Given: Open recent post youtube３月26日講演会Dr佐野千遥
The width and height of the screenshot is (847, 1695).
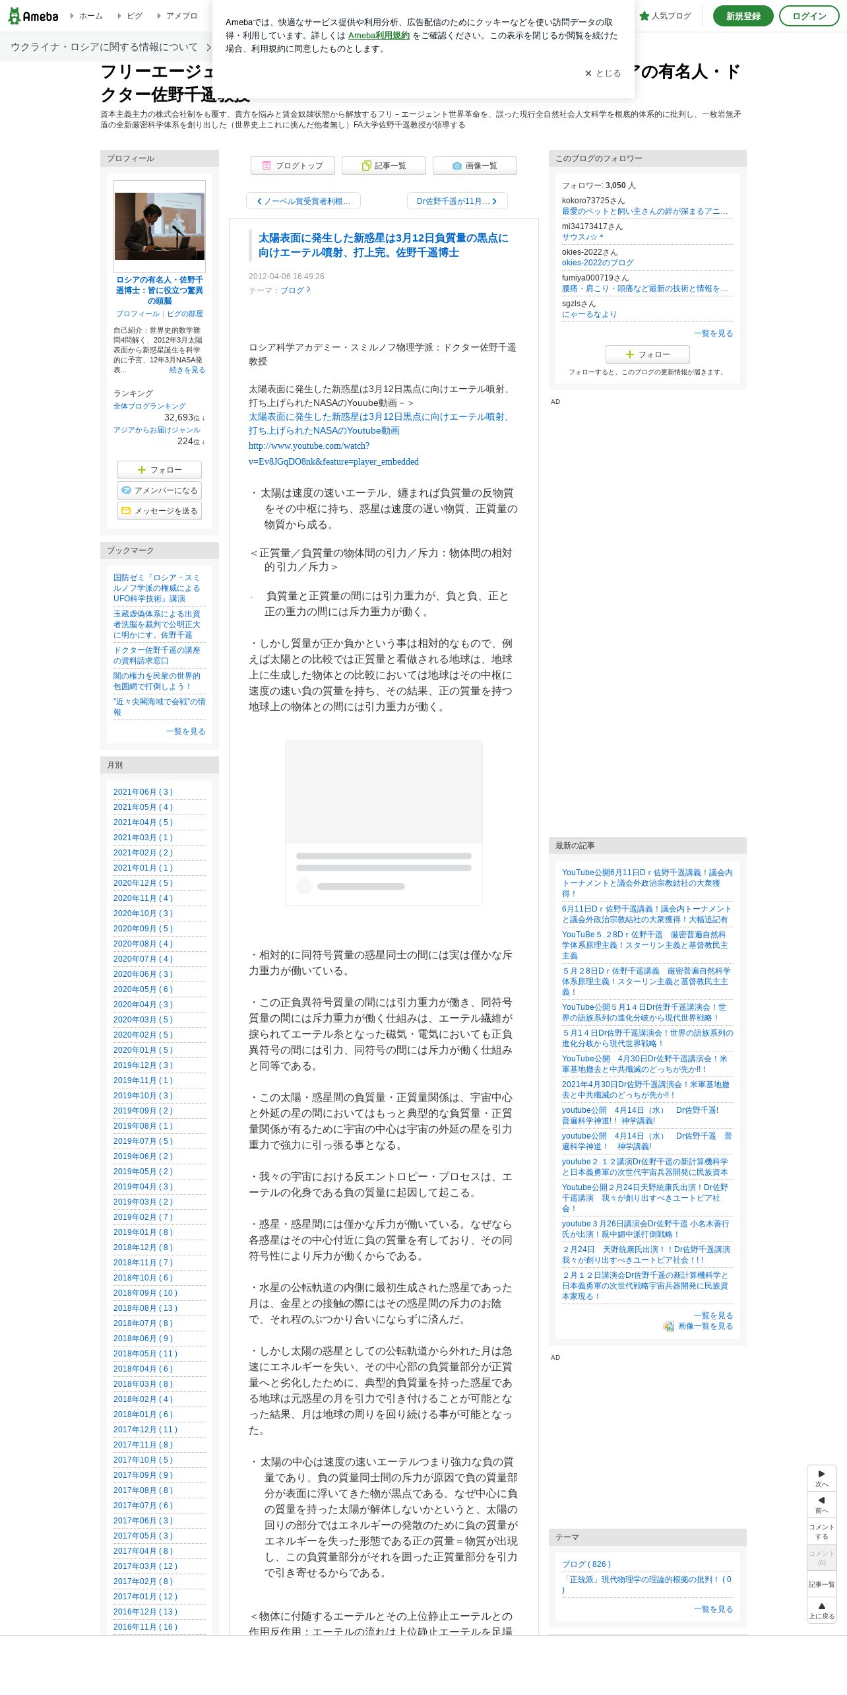Looking at the screenshot, I should click(646, 1229).
